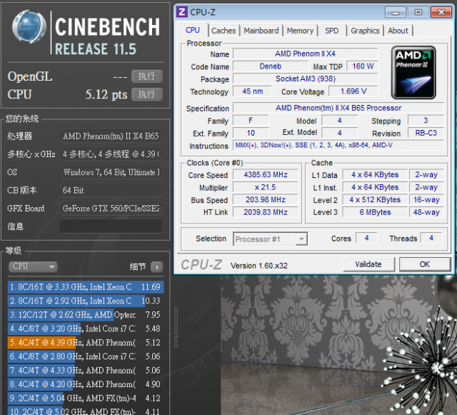Close the CPU-Z window
Viewport: 457px width, 415px height.
(x=441, y=13)
